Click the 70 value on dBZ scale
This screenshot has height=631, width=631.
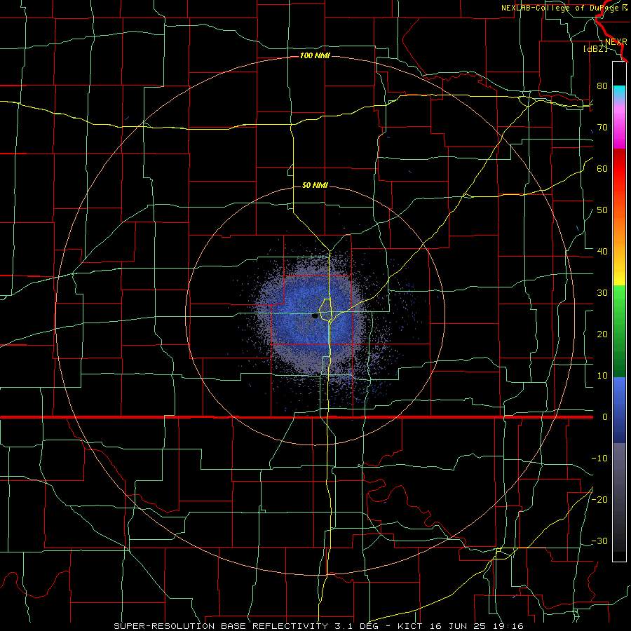click(602, 127)
